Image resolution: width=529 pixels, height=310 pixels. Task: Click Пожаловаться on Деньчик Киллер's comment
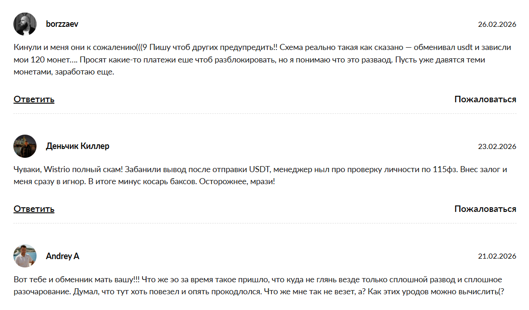(485, 209)
